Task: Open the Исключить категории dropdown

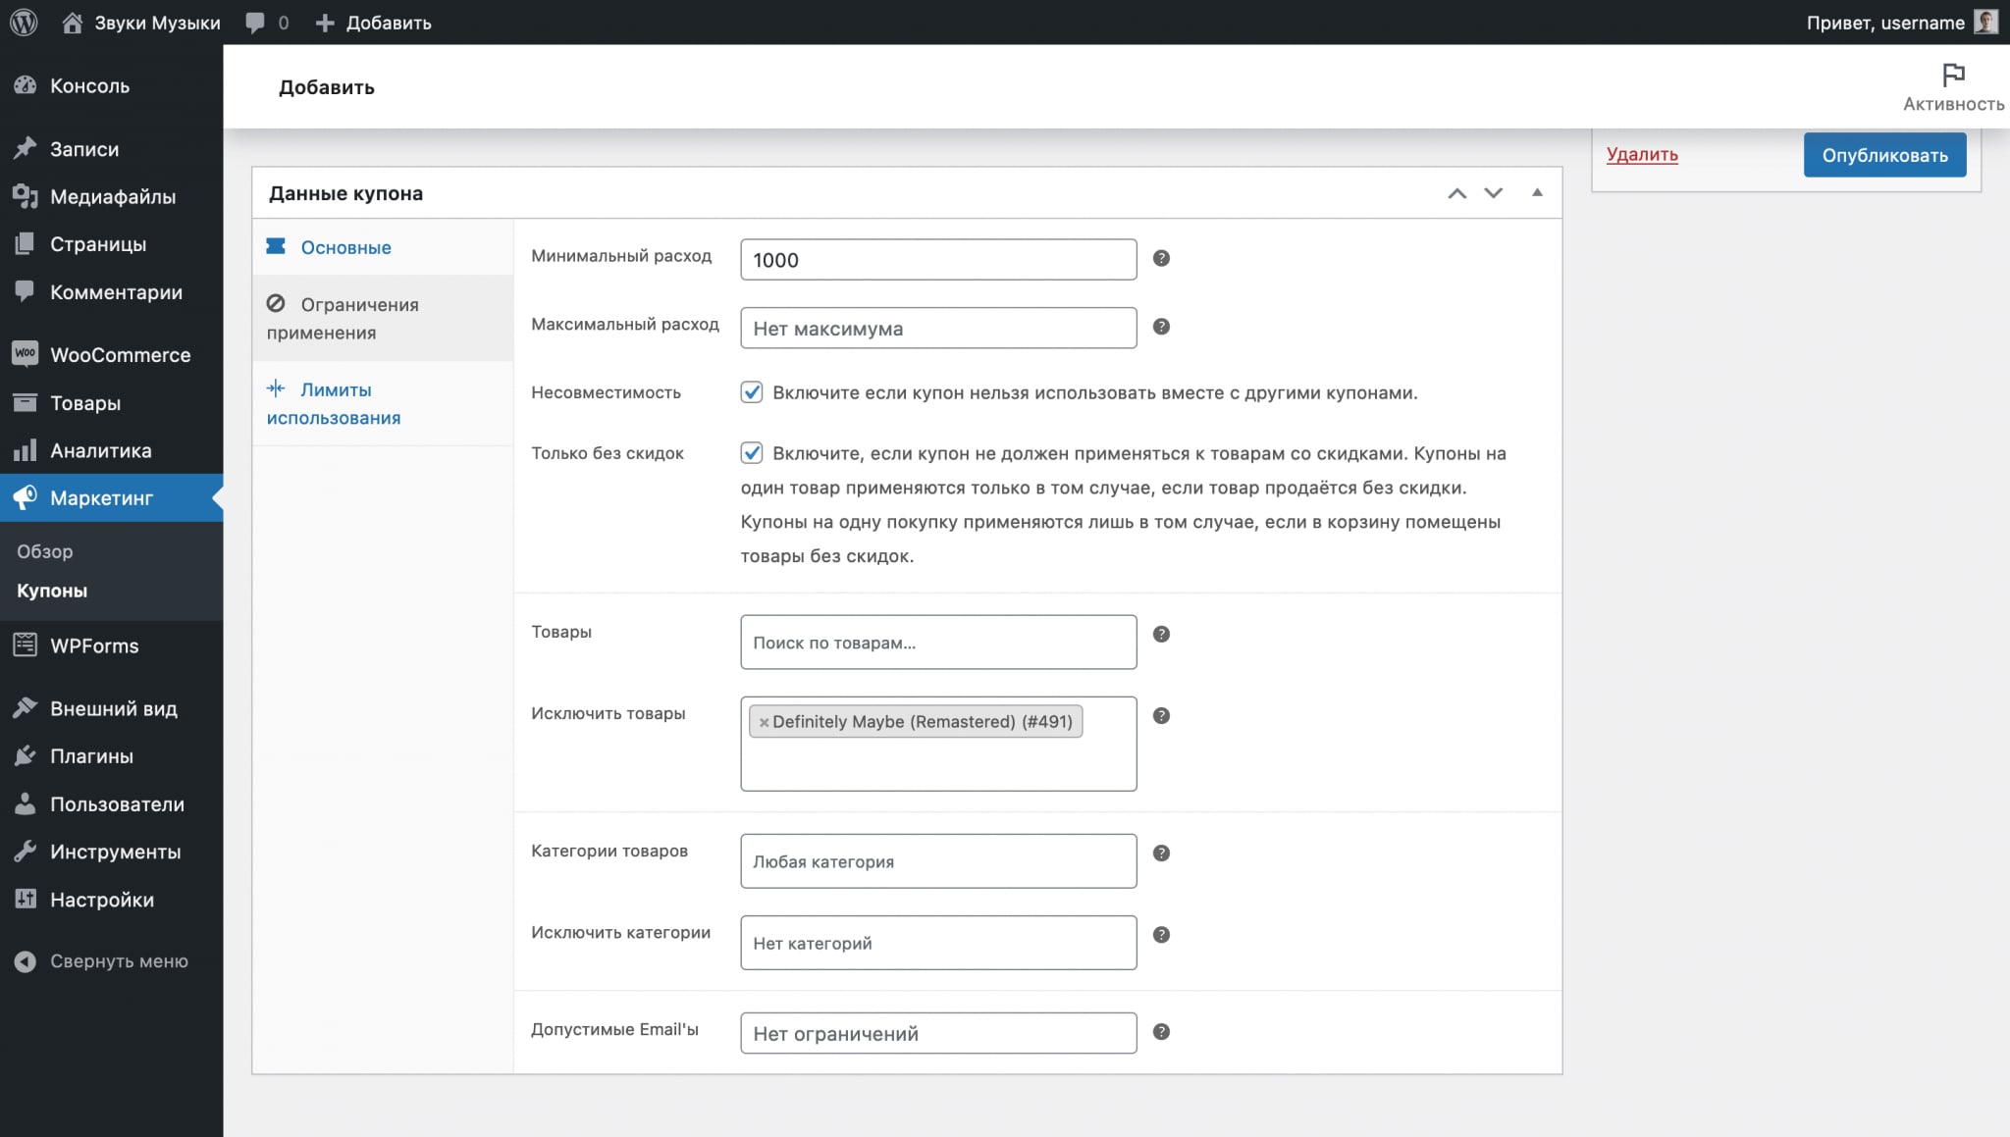Action: [x=938, y=943]
